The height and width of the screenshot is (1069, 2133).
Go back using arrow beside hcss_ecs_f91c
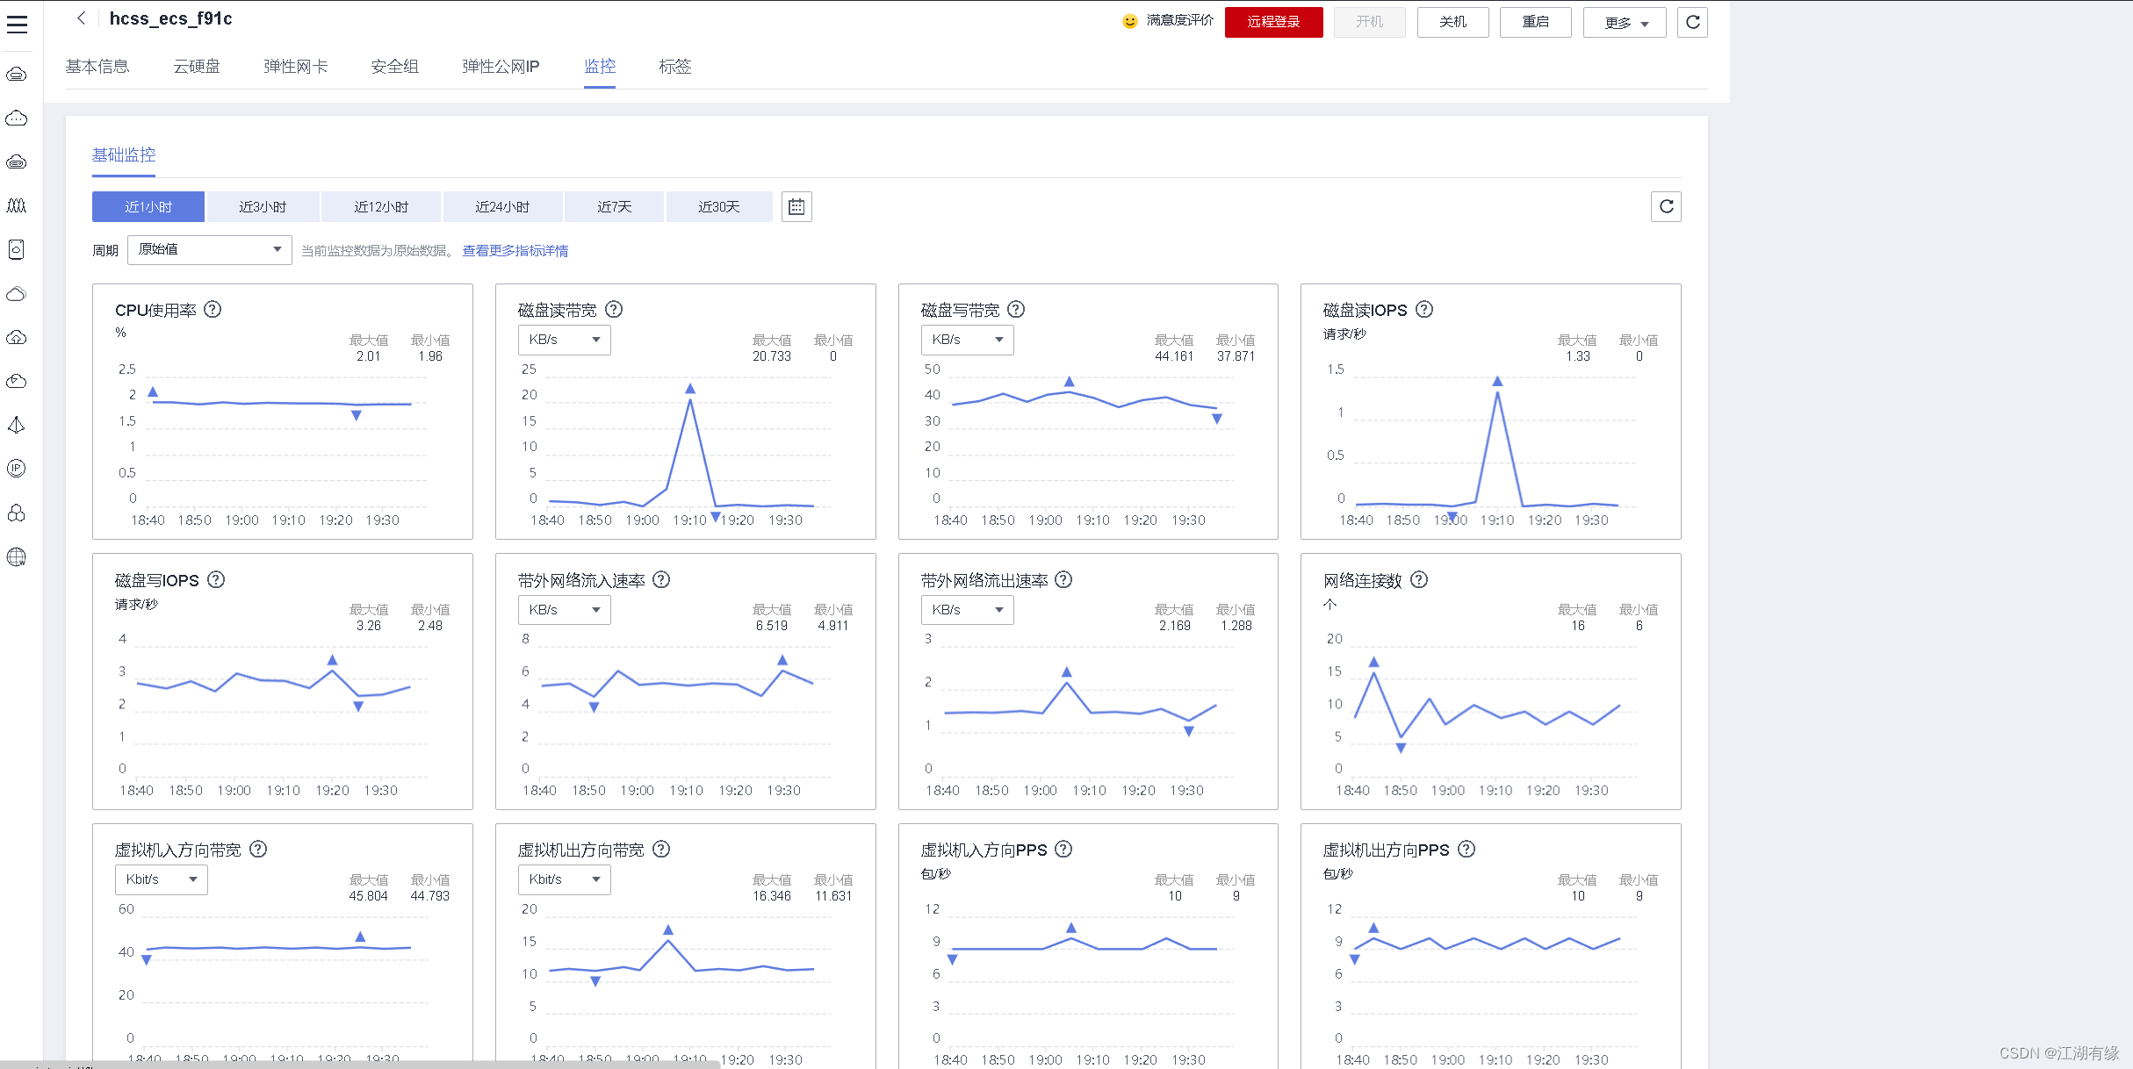click(x=81, y=18)
